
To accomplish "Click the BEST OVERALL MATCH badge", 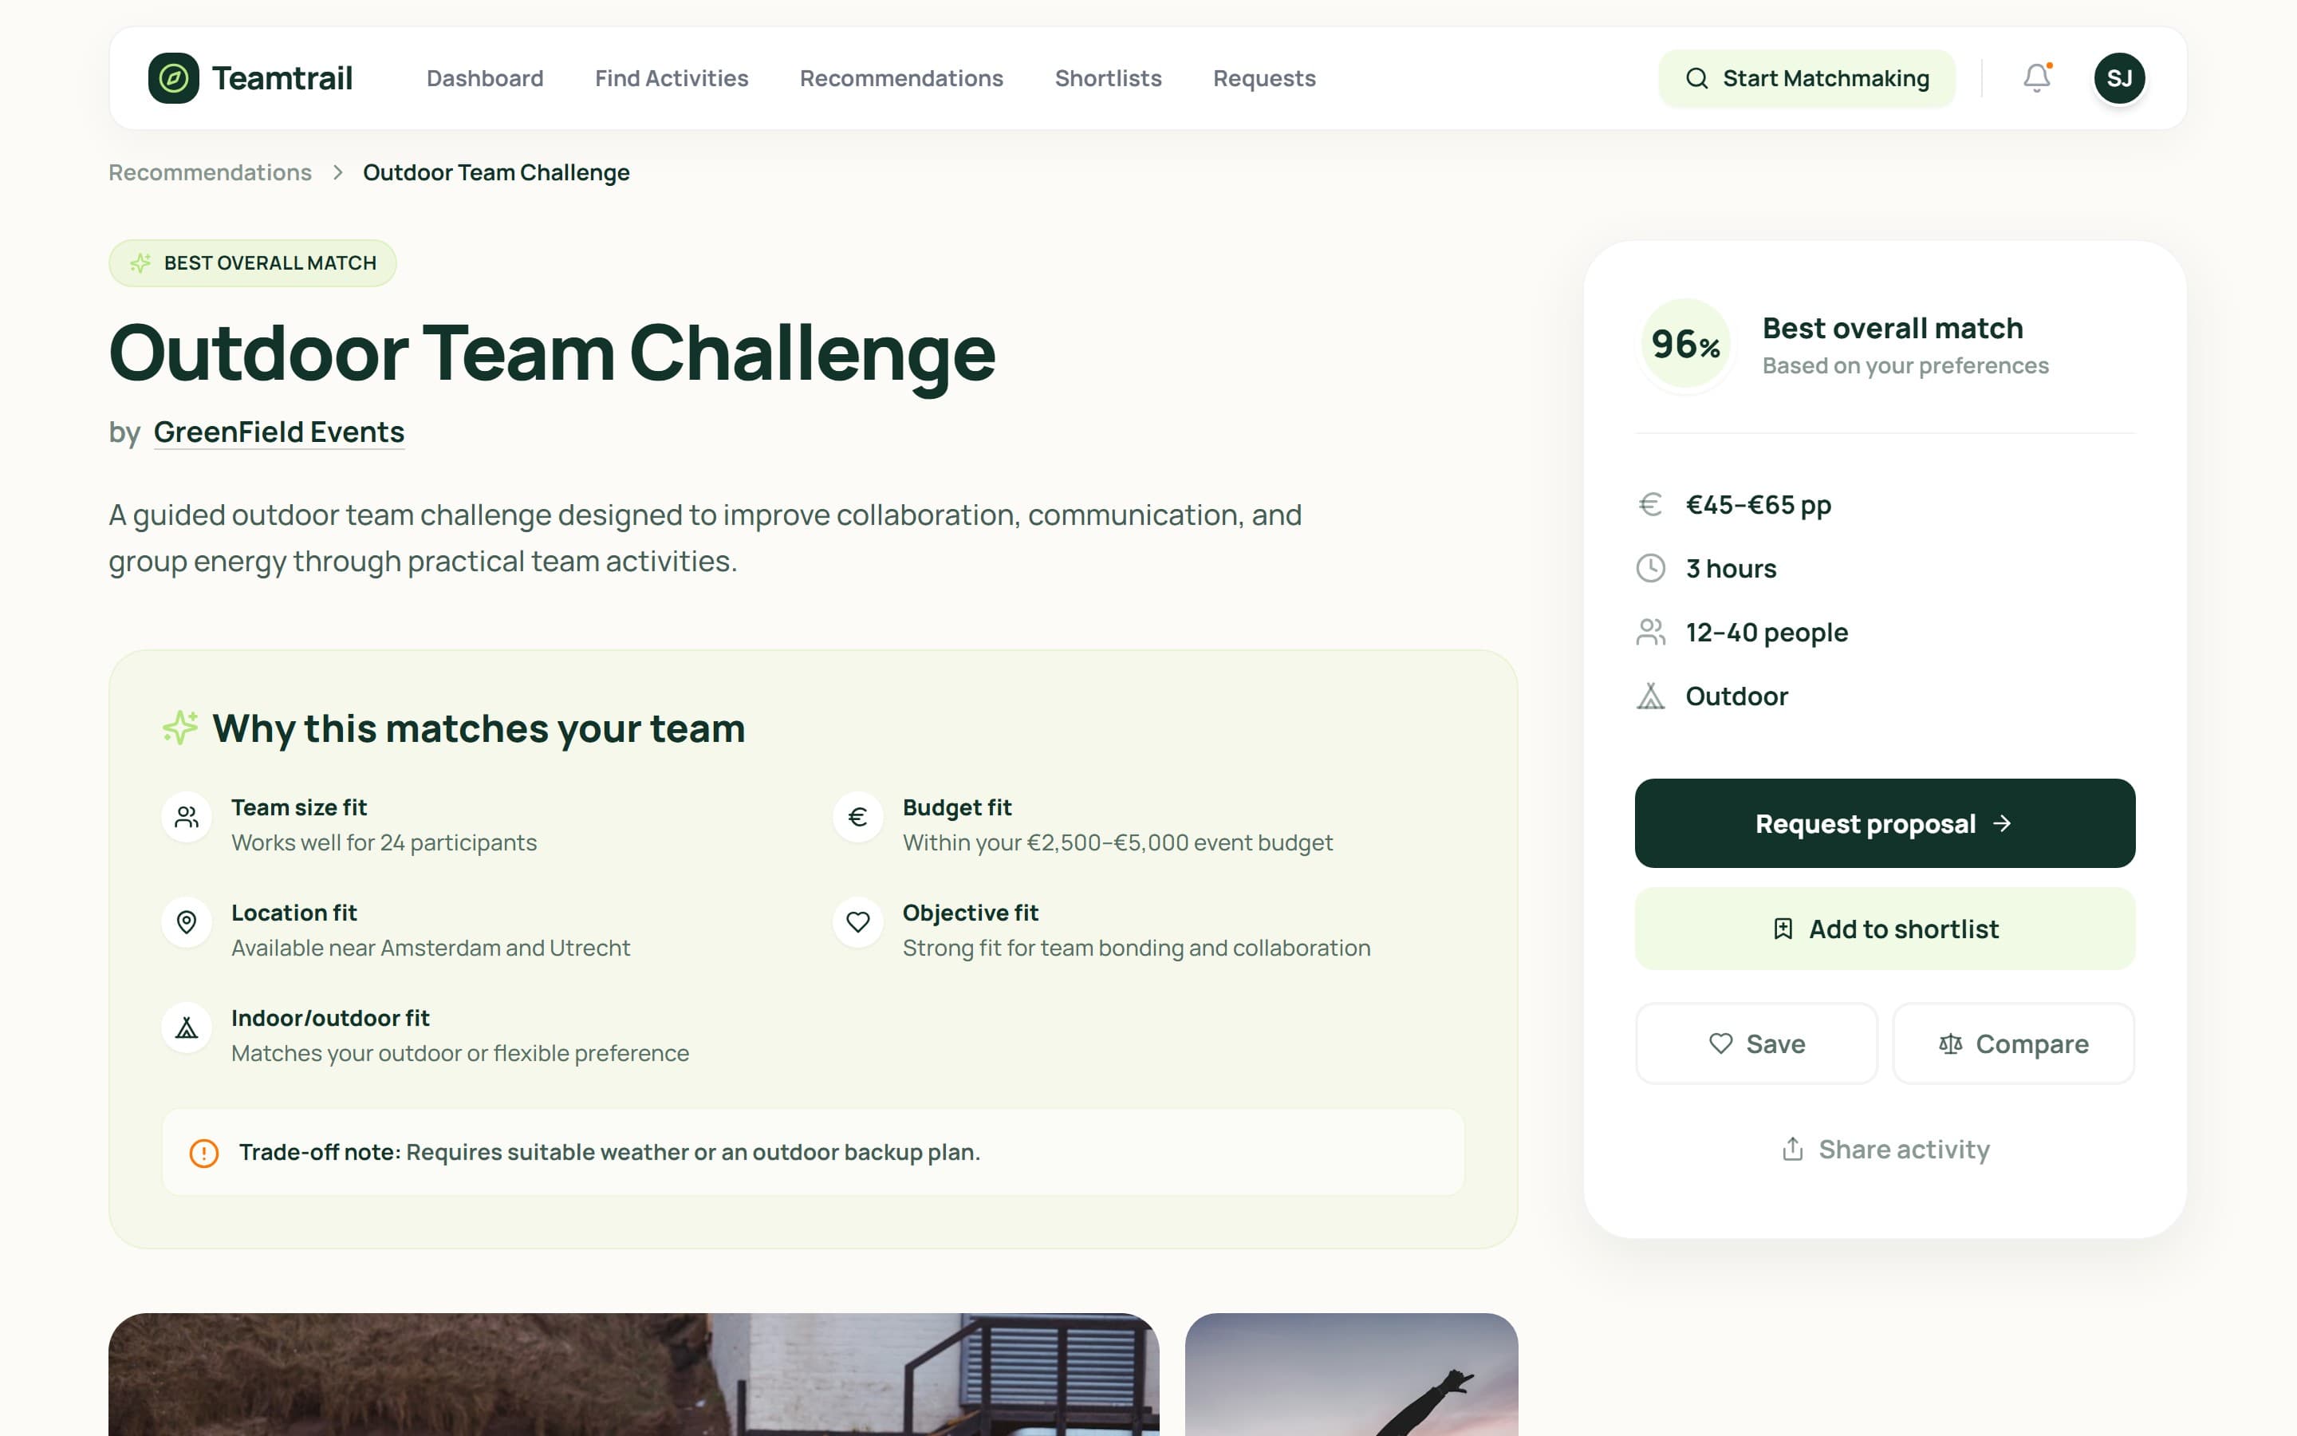I will click(x=253, y=263).
